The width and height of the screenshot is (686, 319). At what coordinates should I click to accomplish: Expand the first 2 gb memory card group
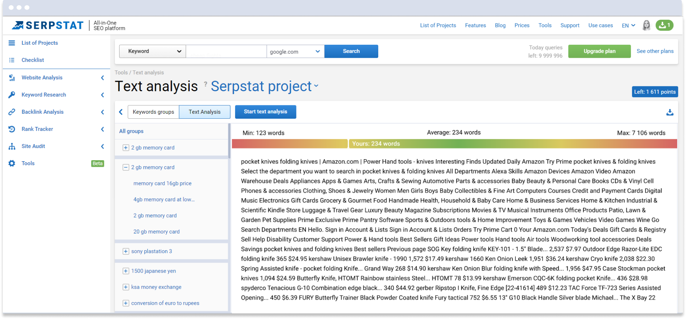click(x=125, y=148)
